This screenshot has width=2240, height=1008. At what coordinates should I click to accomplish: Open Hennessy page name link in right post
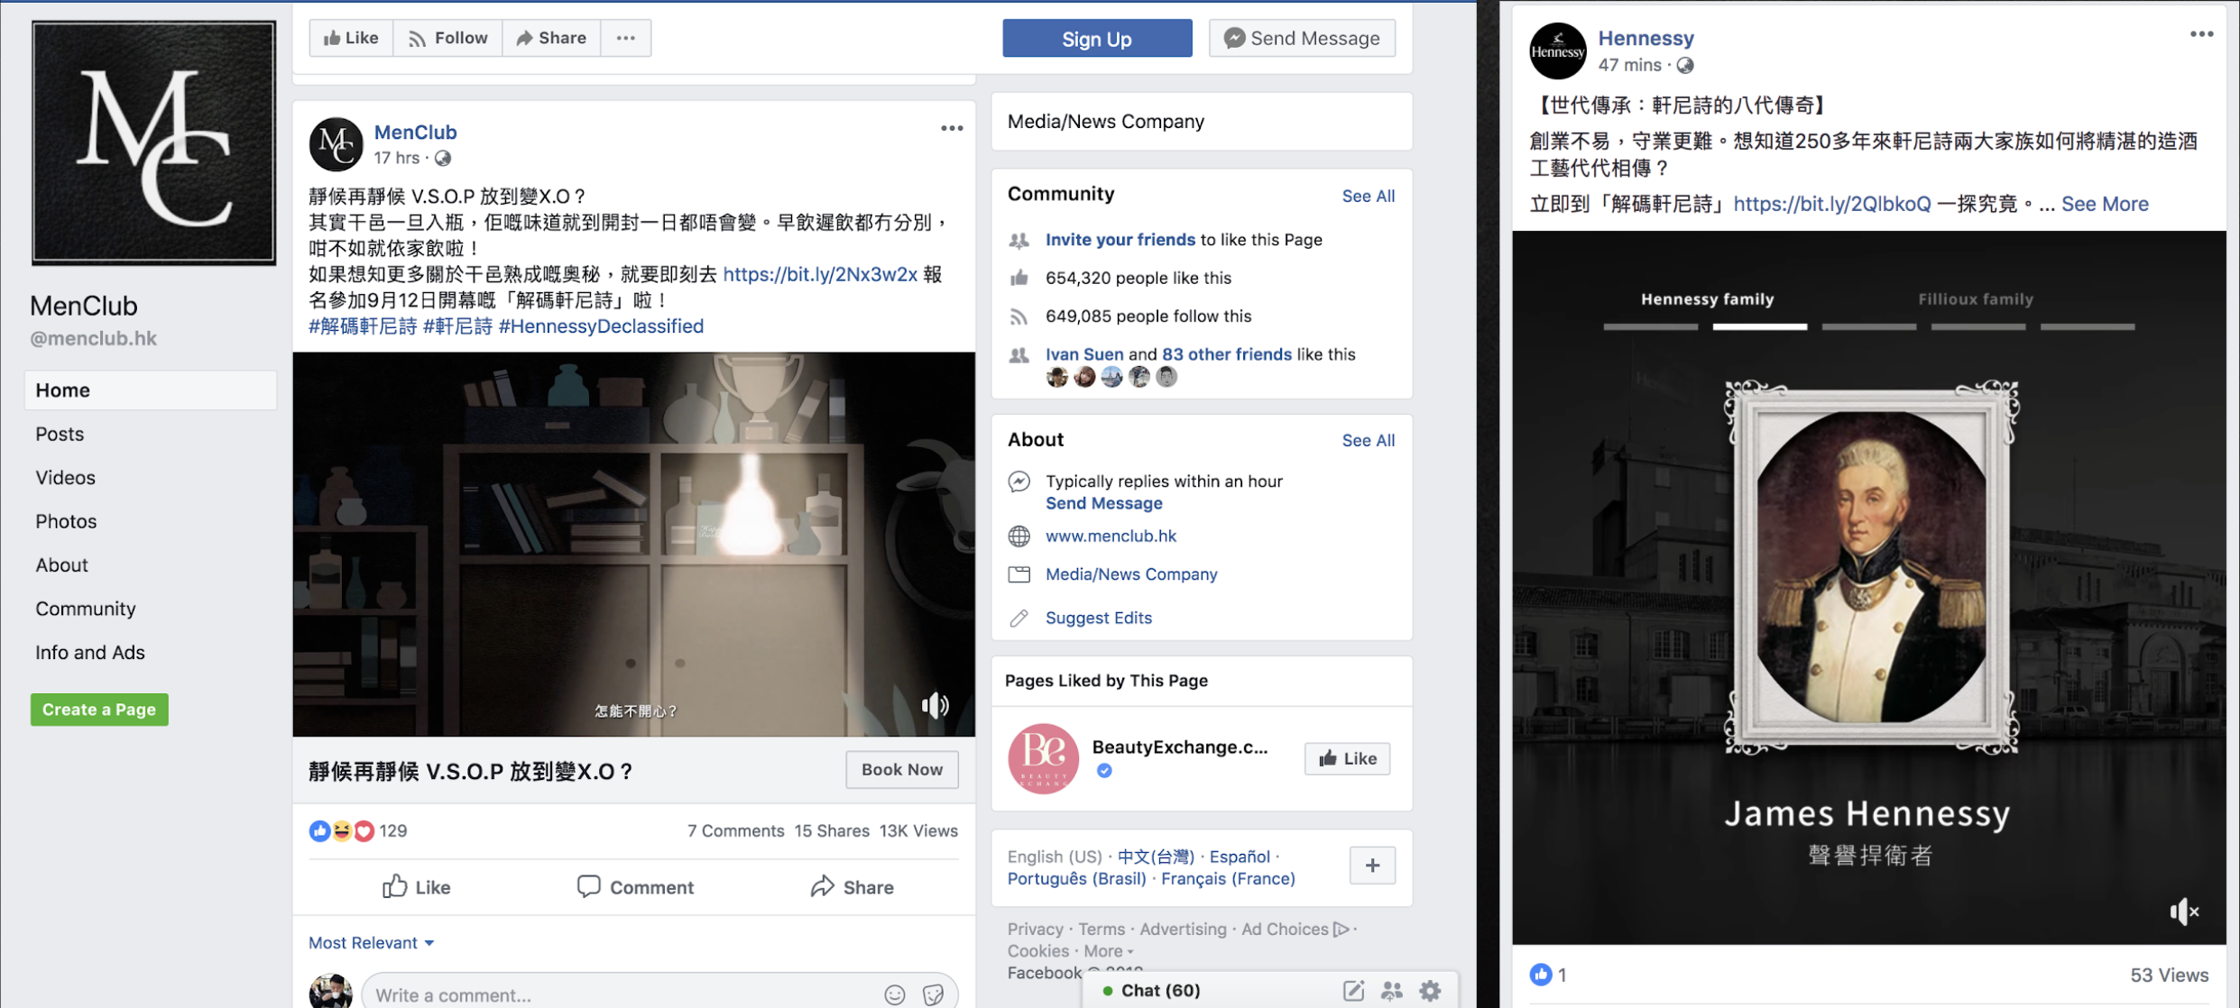click(x=1645, y=38)
